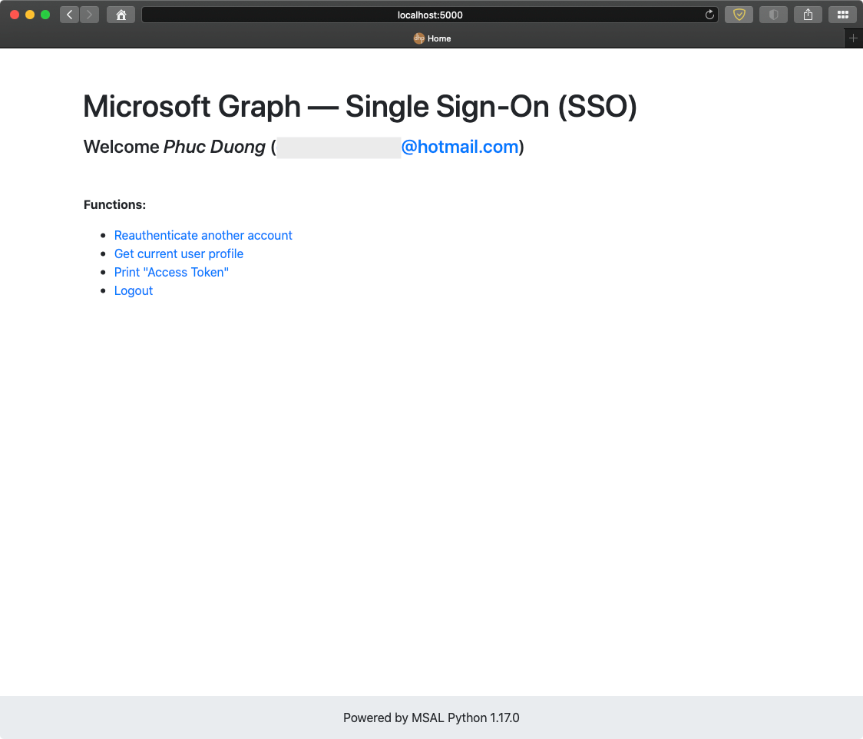The width and height of the screenshot is (863, 739).
Task: Go back with the browser back arrow
Action: [69, 15]
